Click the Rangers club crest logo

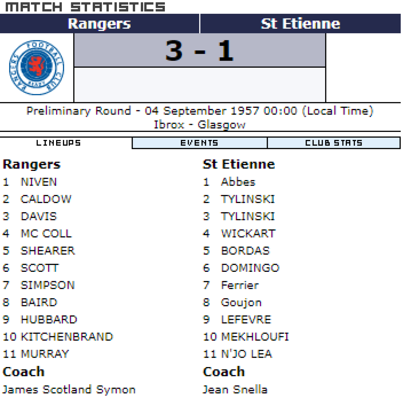37,68
